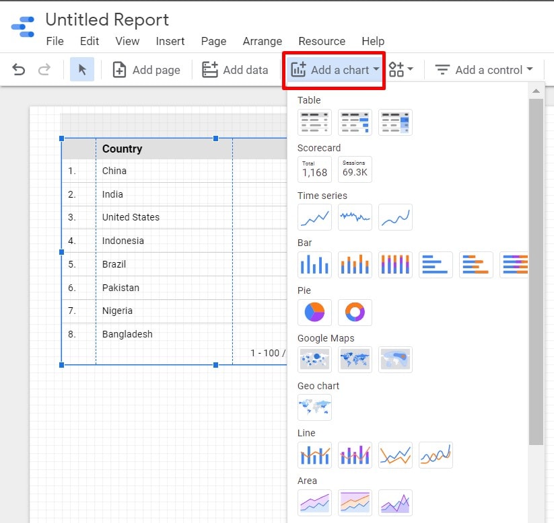Insert a donut chart from Pie section
554x523 pixels.
[355, 313]
